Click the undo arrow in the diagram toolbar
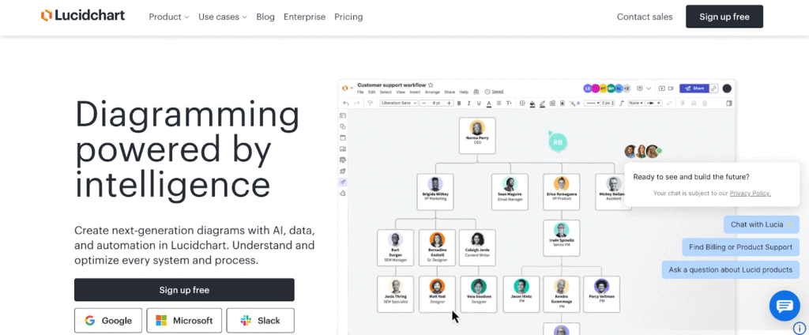The height and width of the screenshot is (335, 809). (346, 104)
